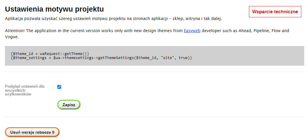Image resolution: width=308 pixels, height=140 pixels.
Task: Toggle the Podgląd ustawień checkbox
Action: (x=59, y=87)
